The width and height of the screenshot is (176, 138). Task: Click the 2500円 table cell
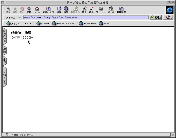[x=28, y=37]
